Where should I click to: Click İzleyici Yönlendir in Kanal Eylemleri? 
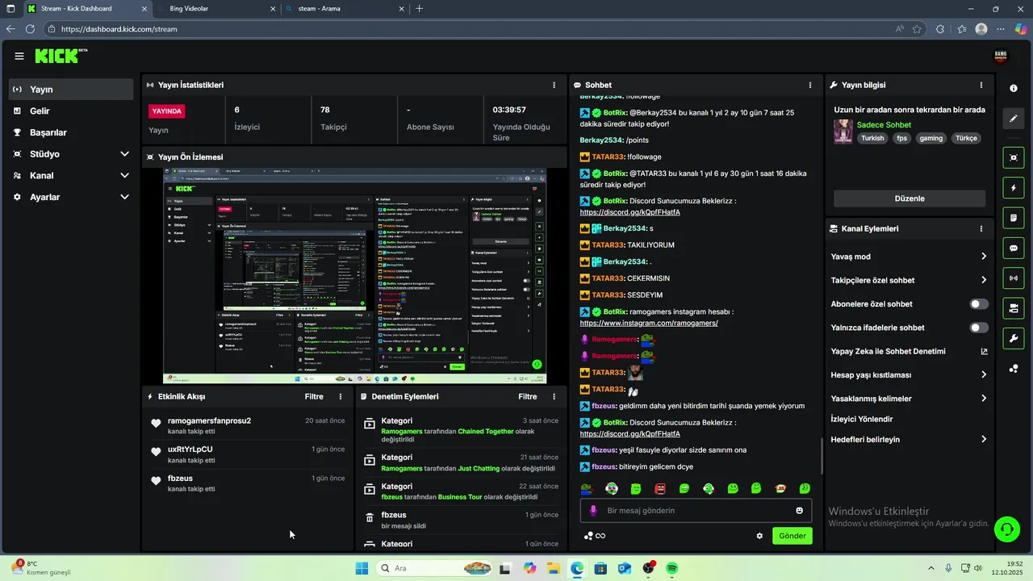coord(862,420)
